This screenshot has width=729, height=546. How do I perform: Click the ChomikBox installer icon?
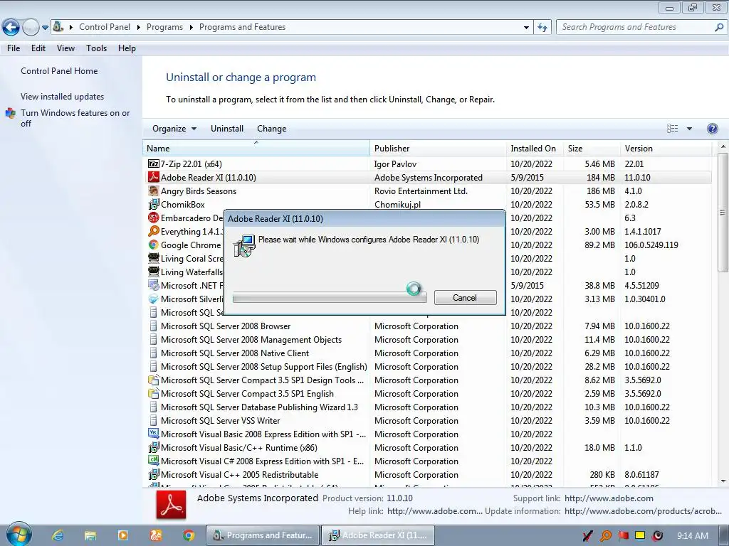[x=154, y=204]
